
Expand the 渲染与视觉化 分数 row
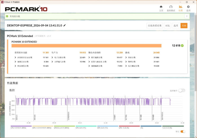pos(89,62)
